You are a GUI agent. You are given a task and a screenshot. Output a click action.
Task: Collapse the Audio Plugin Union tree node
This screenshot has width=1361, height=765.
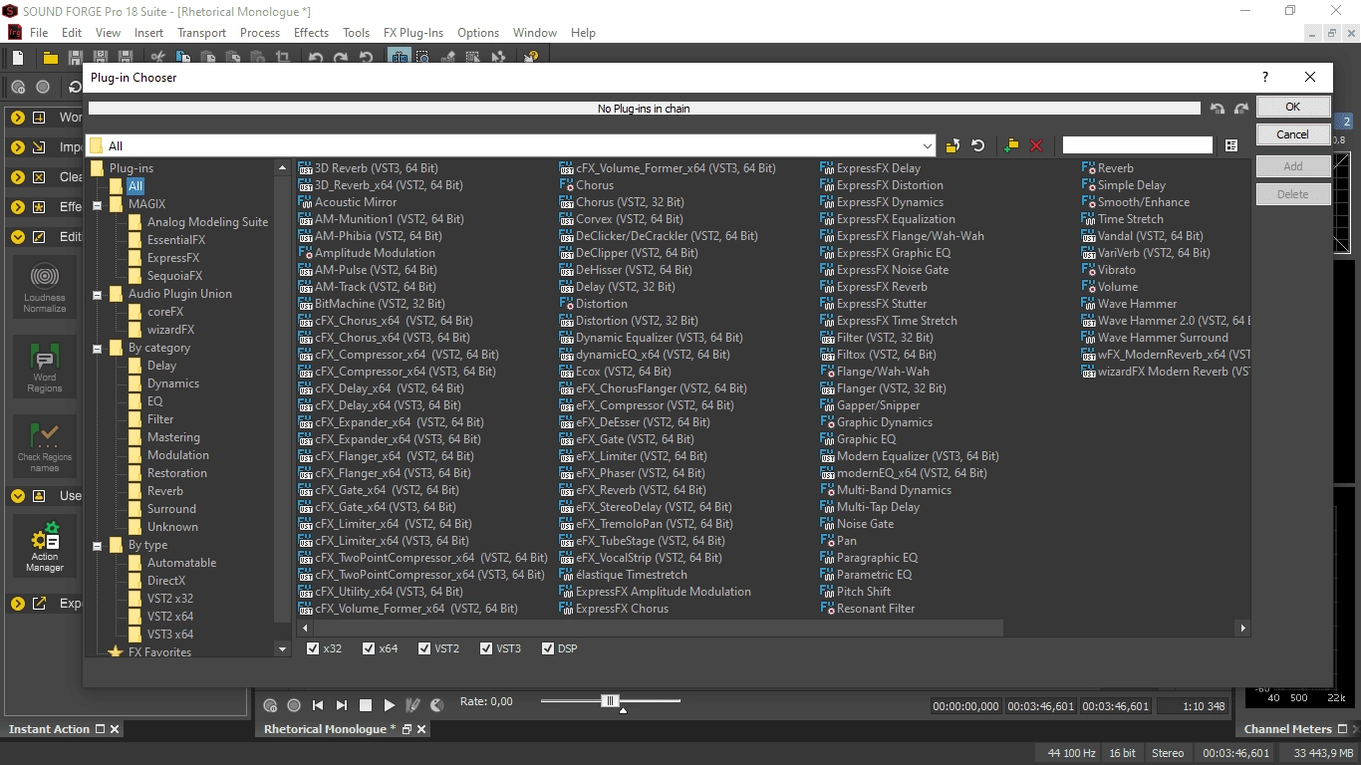98,294
